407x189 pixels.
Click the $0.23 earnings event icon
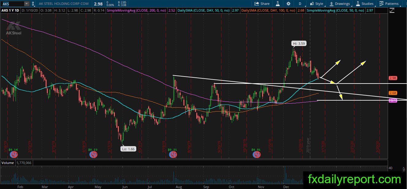(x=93, y=155)
